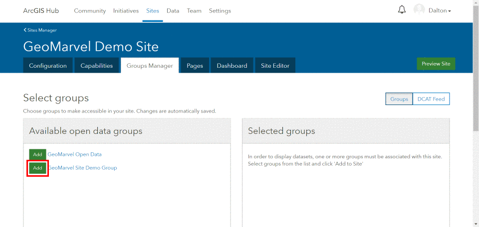The image size is (479, 227).
Task: Open the GeoMarvel Site Demo Group link
Action: click(82, 168)
